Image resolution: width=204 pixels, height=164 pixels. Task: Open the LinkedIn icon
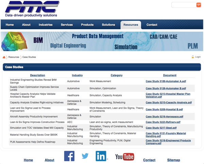[101, 156]
